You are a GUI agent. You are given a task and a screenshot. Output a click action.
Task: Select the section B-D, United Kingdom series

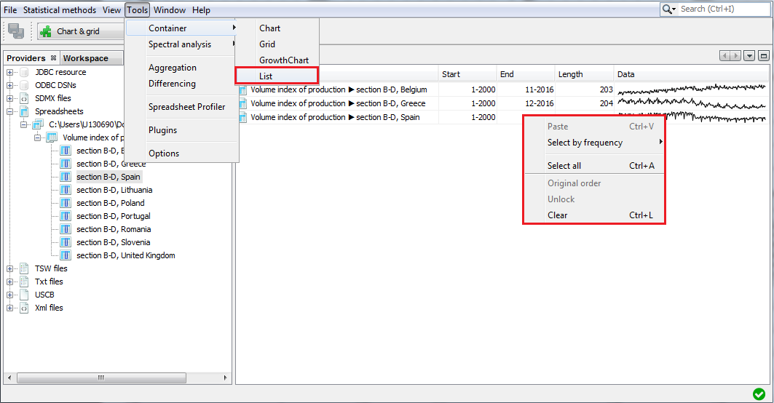(x=125, y=255)
